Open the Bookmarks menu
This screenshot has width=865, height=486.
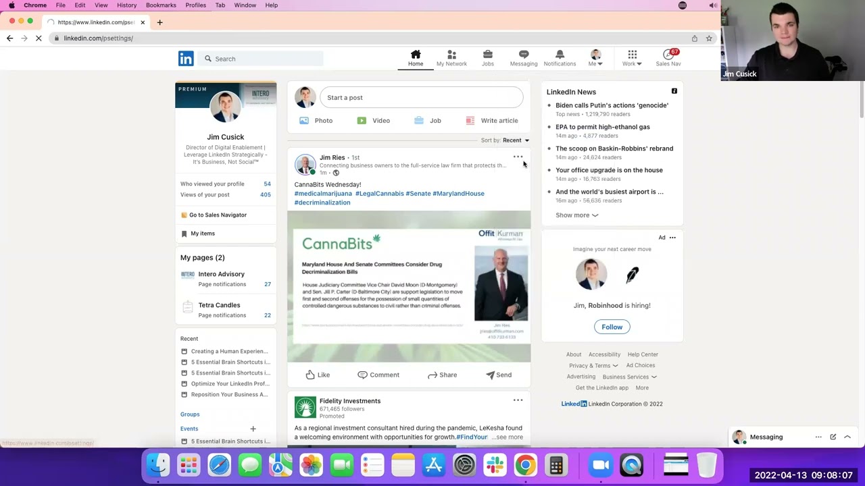tap(161, 5)
